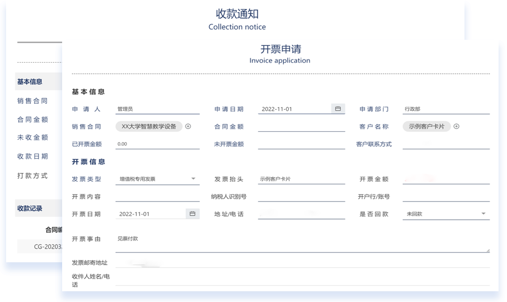Click the 纳税人识别号 input field
The height and width of the screenshot is (302, 507).
[301, 197]
